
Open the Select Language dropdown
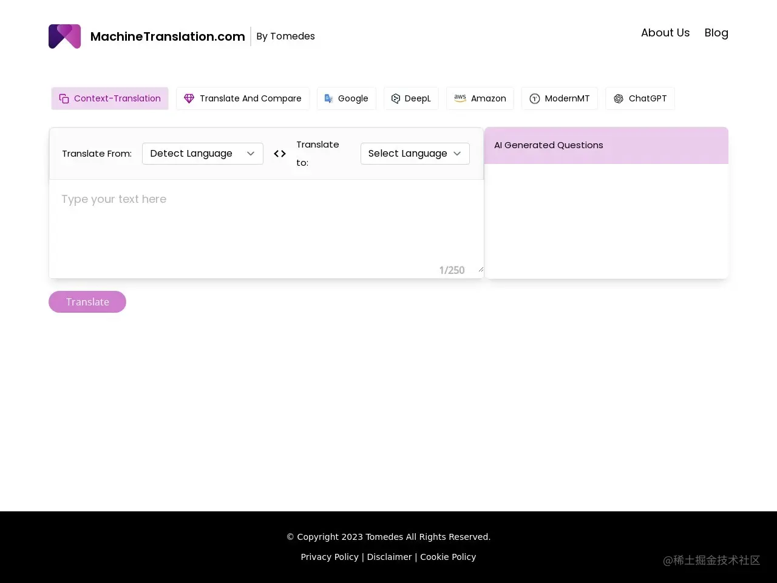tap(415, 154)
